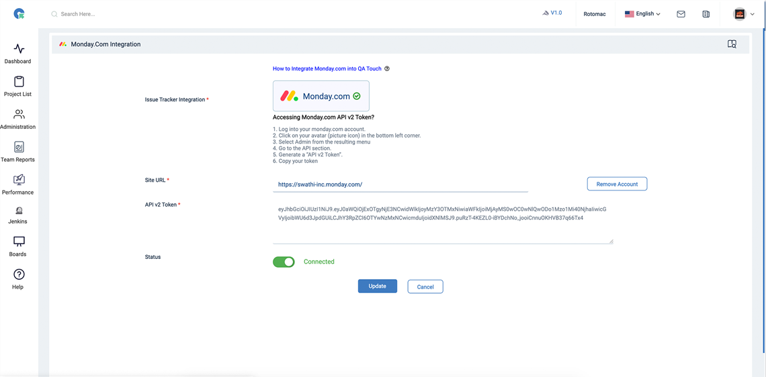The image size is (766, 377).
Task: Open the Performance monitor icon
Action: (x=19, y=180)
